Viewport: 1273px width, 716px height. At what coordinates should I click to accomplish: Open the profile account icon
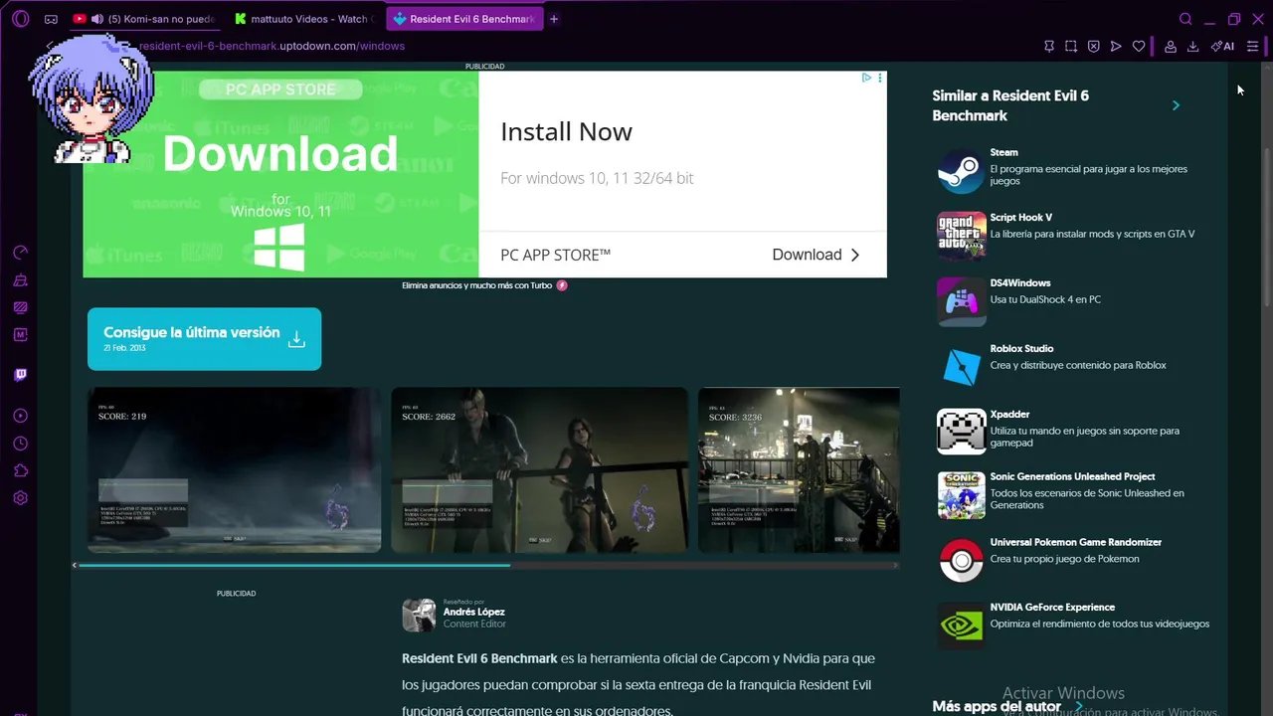click(x=1171, y=46)
